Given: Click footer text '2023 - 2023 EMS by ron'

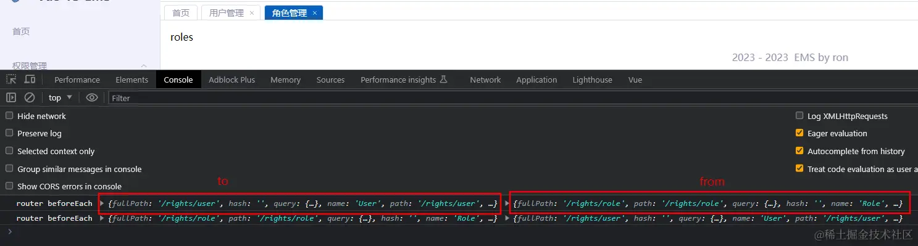Looking at the screenshot, I should pos(790,57).
